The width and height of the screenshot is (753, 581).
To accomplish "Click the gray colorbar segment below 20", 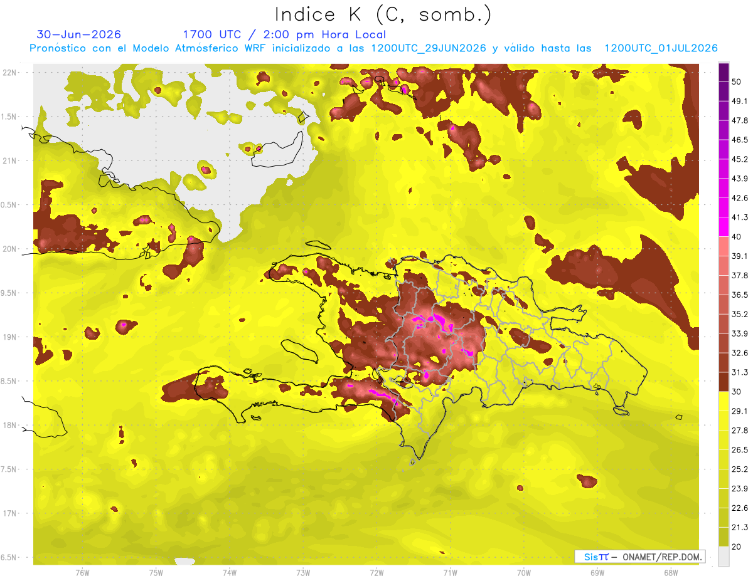I will point(724,556).
